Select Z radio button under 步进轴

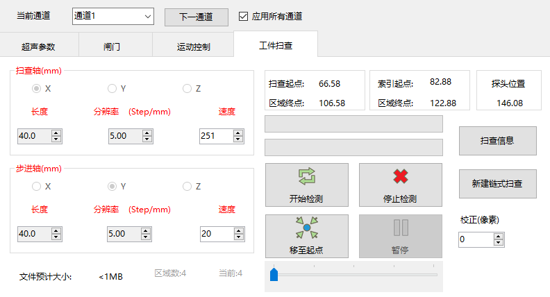pyautogui.click(x=187, y=187)
